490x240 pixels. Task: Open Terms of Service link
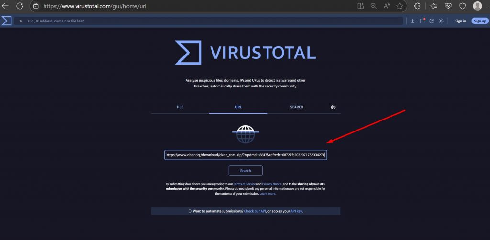[245, 184]
